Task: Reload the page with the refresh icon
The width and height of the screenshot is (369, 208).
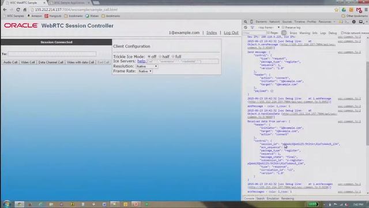Action: point(18,10)
